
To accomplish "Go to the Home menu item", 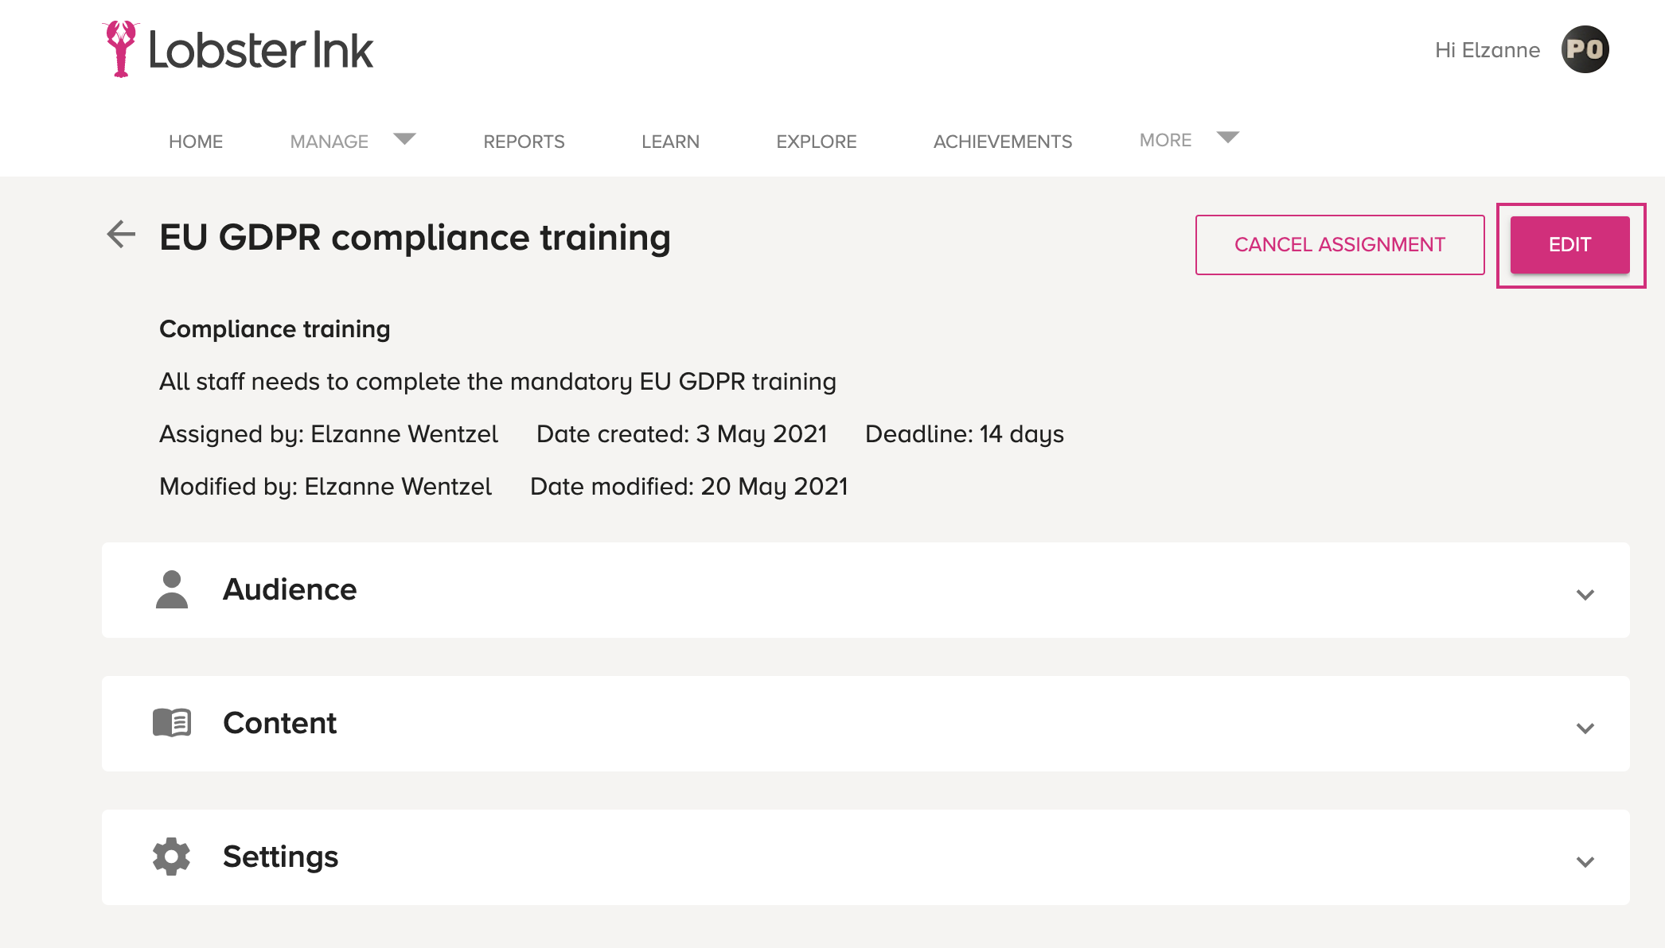I will pyautogui.click(x=196, y=142).
